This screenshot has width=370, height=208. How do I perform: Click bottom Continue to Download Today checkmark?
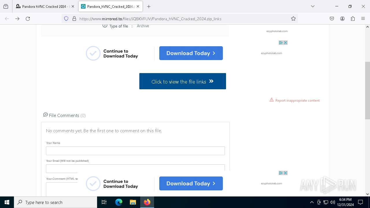[93, 184]
